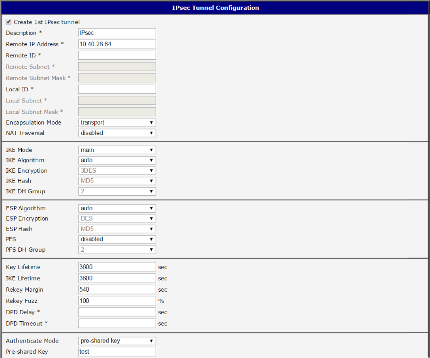
Task: Click the Local Subnet field
Action: 117,101
